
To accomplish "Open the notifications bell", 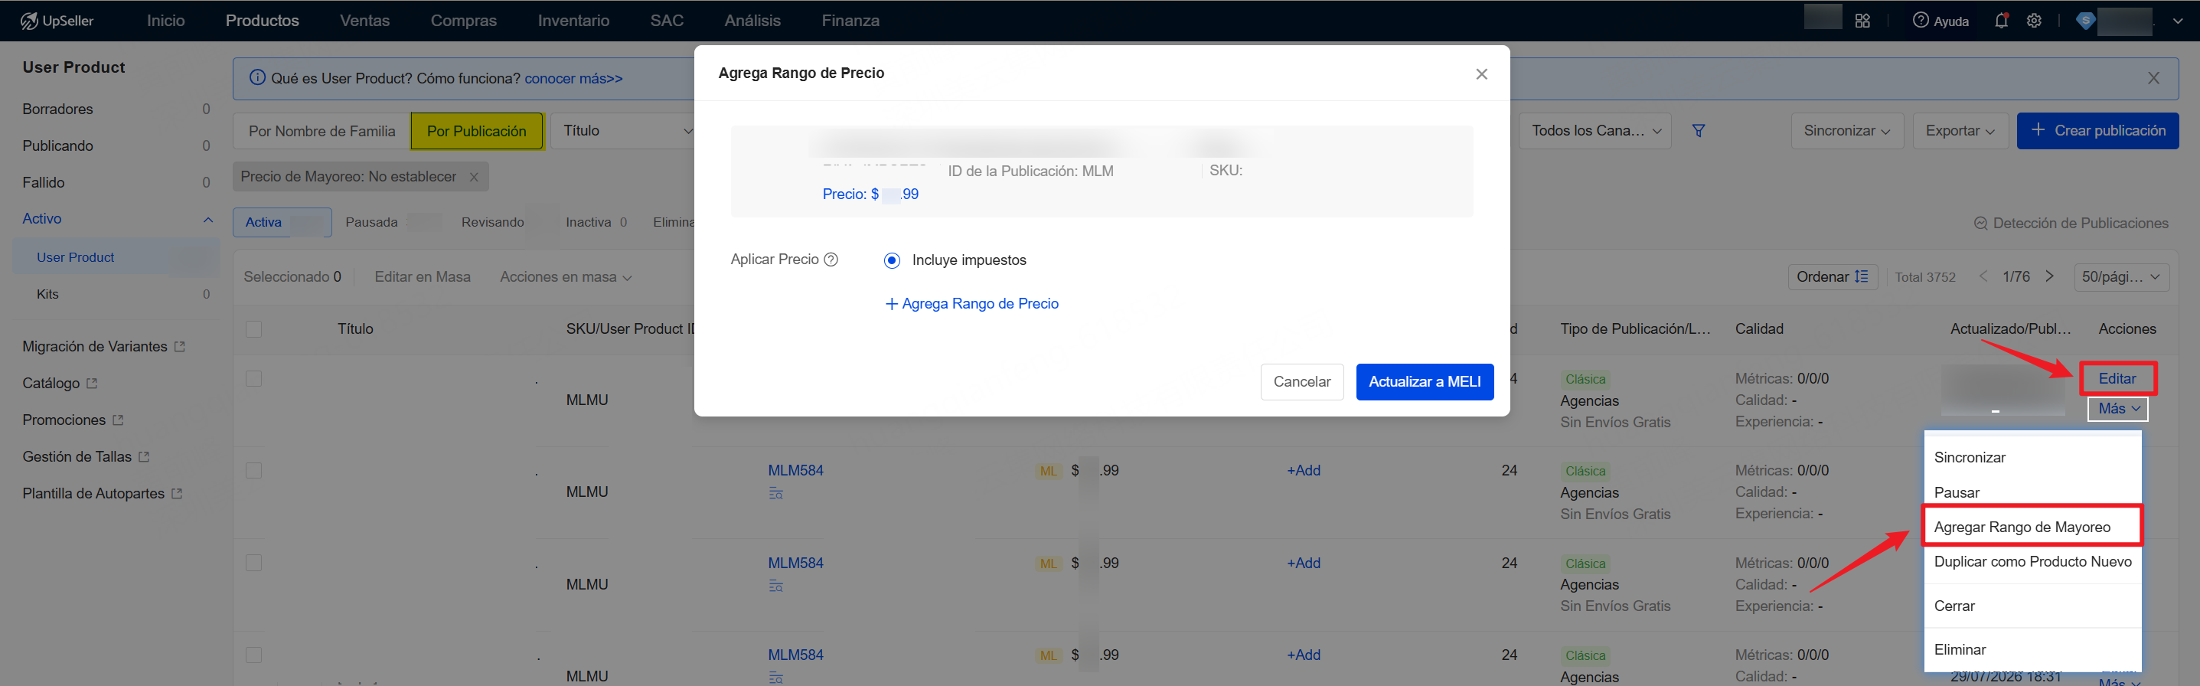I will tap(2001, 21).
